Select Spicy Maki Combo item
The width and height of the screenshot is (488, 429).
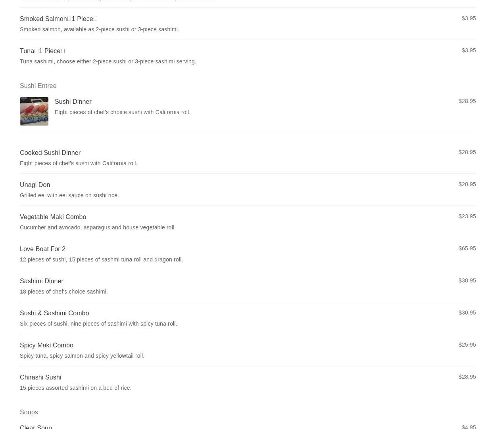[248, 350]
